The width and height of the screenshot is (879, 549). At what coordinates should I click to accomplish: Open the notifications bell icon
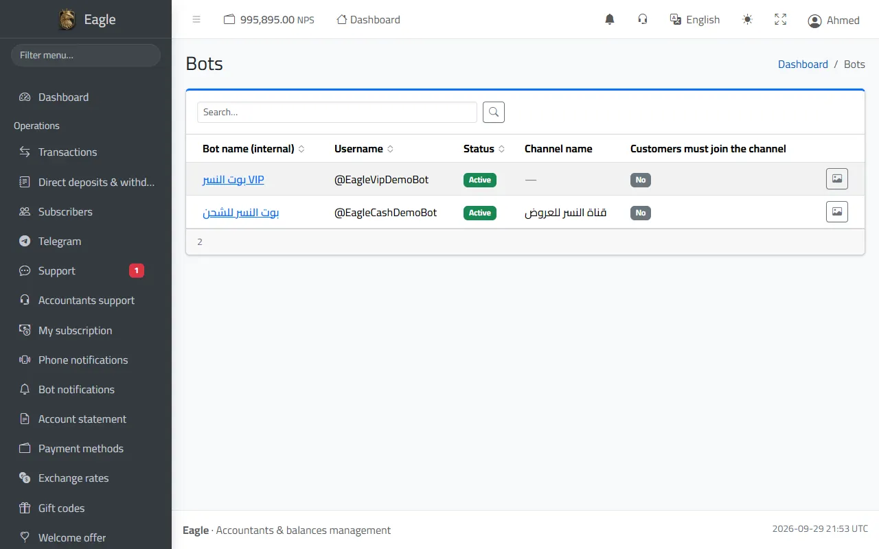(x=610, y=20)
